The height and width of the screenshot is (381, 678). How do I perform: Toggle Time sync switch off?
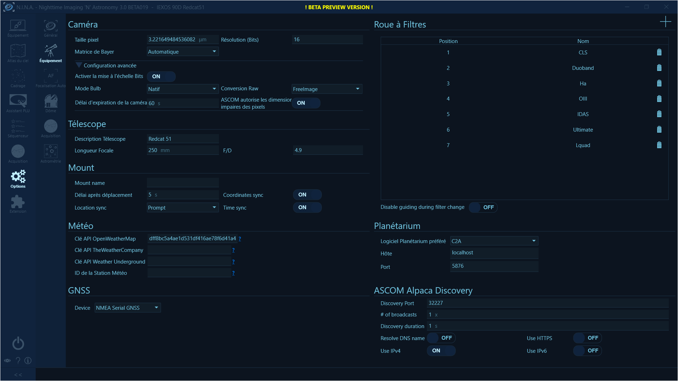click(x=307, y=207)
